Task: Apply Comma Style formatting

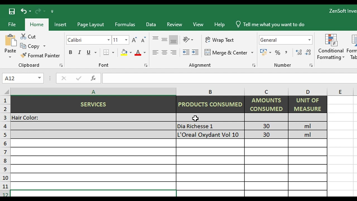Action: coord(286,52)
